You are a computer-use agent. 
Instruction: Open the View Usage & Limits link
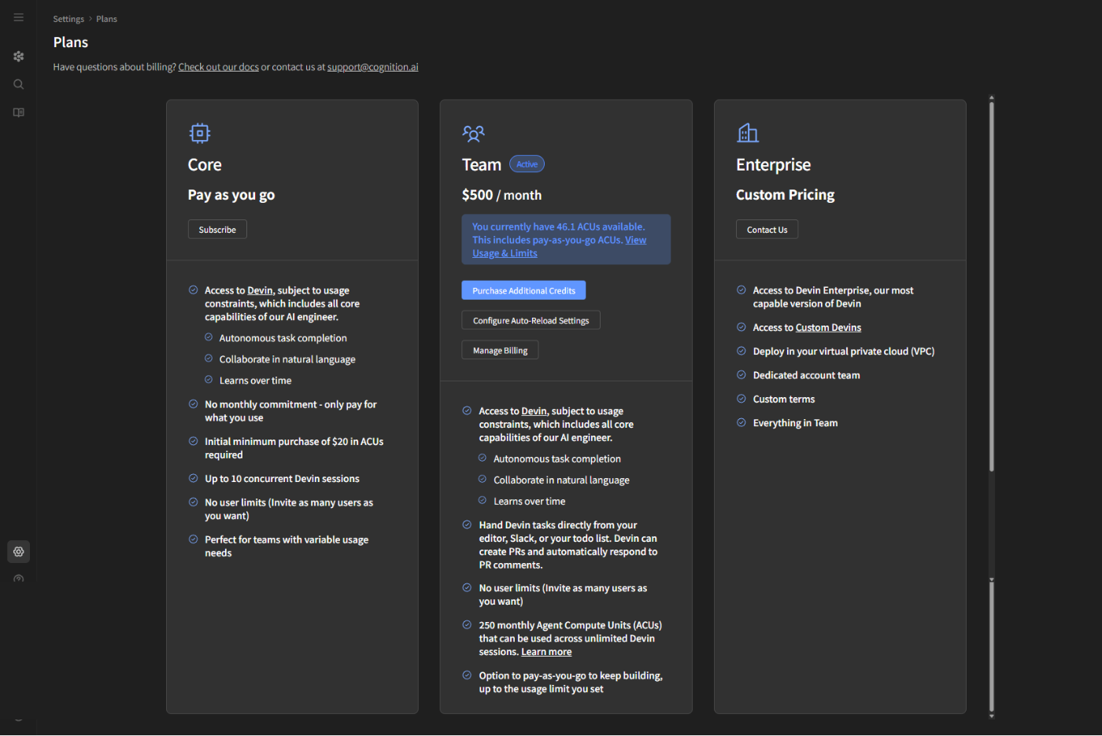pos(559,247)
